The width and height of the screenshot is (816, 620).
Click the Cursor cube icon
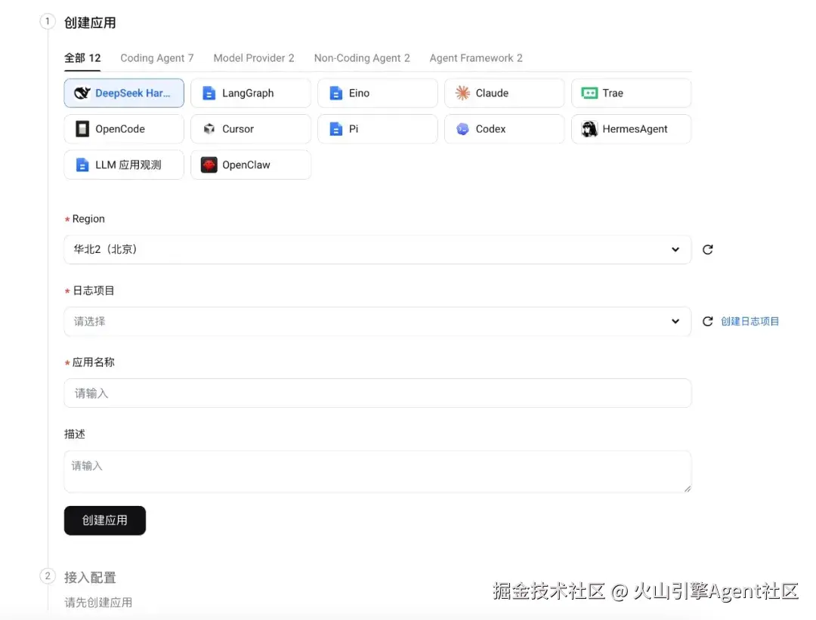point(209,129)
